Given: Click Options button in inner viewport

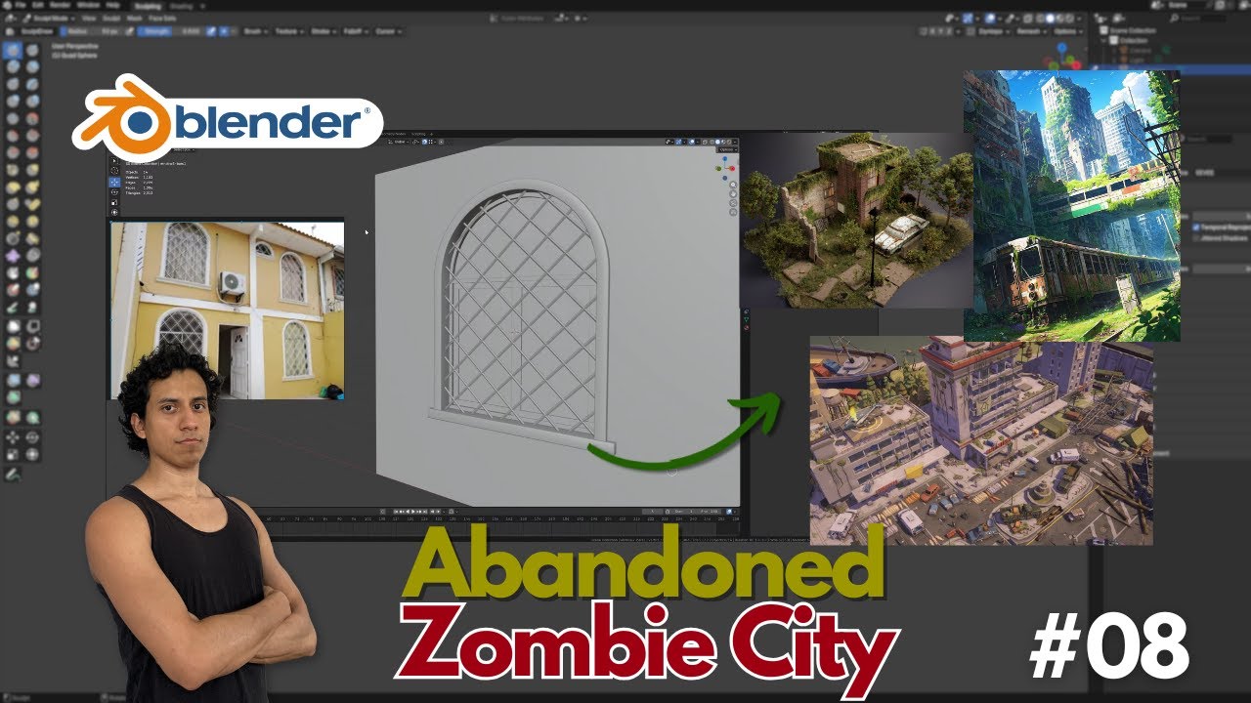Looking at the screenshot, I should (x=726, y=149).
